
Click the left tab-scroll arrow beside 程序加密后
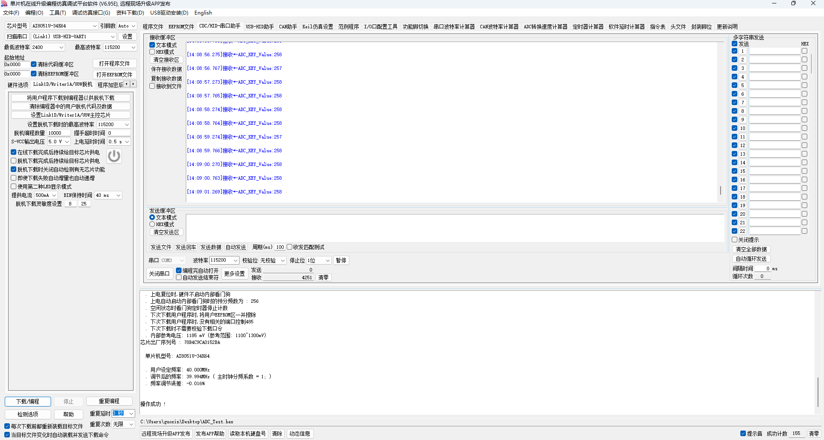pos(127,84)
